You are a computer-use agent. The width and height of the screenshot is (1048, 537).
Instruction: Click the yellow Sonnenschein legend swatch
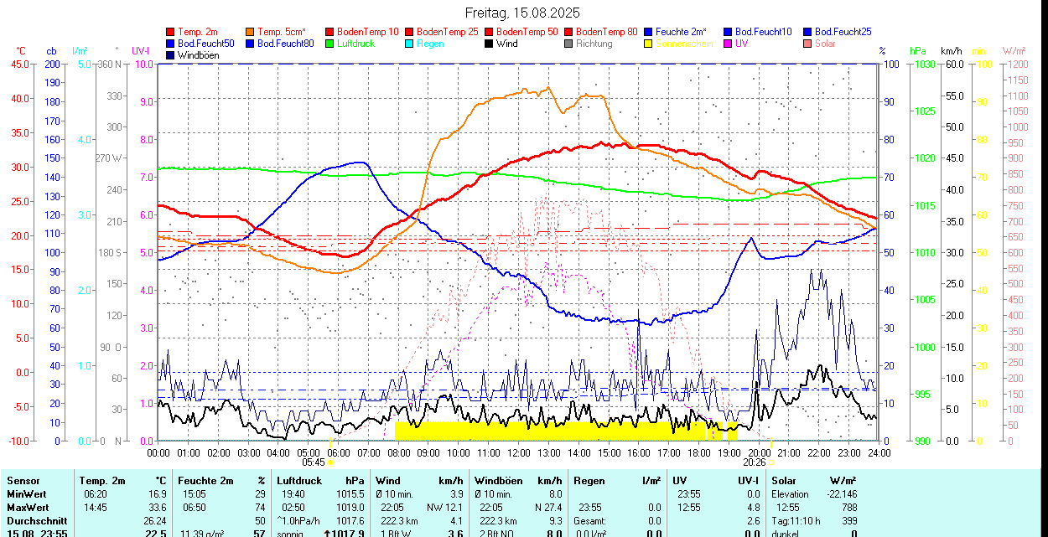pyautogui.click(x=648, y=44)
